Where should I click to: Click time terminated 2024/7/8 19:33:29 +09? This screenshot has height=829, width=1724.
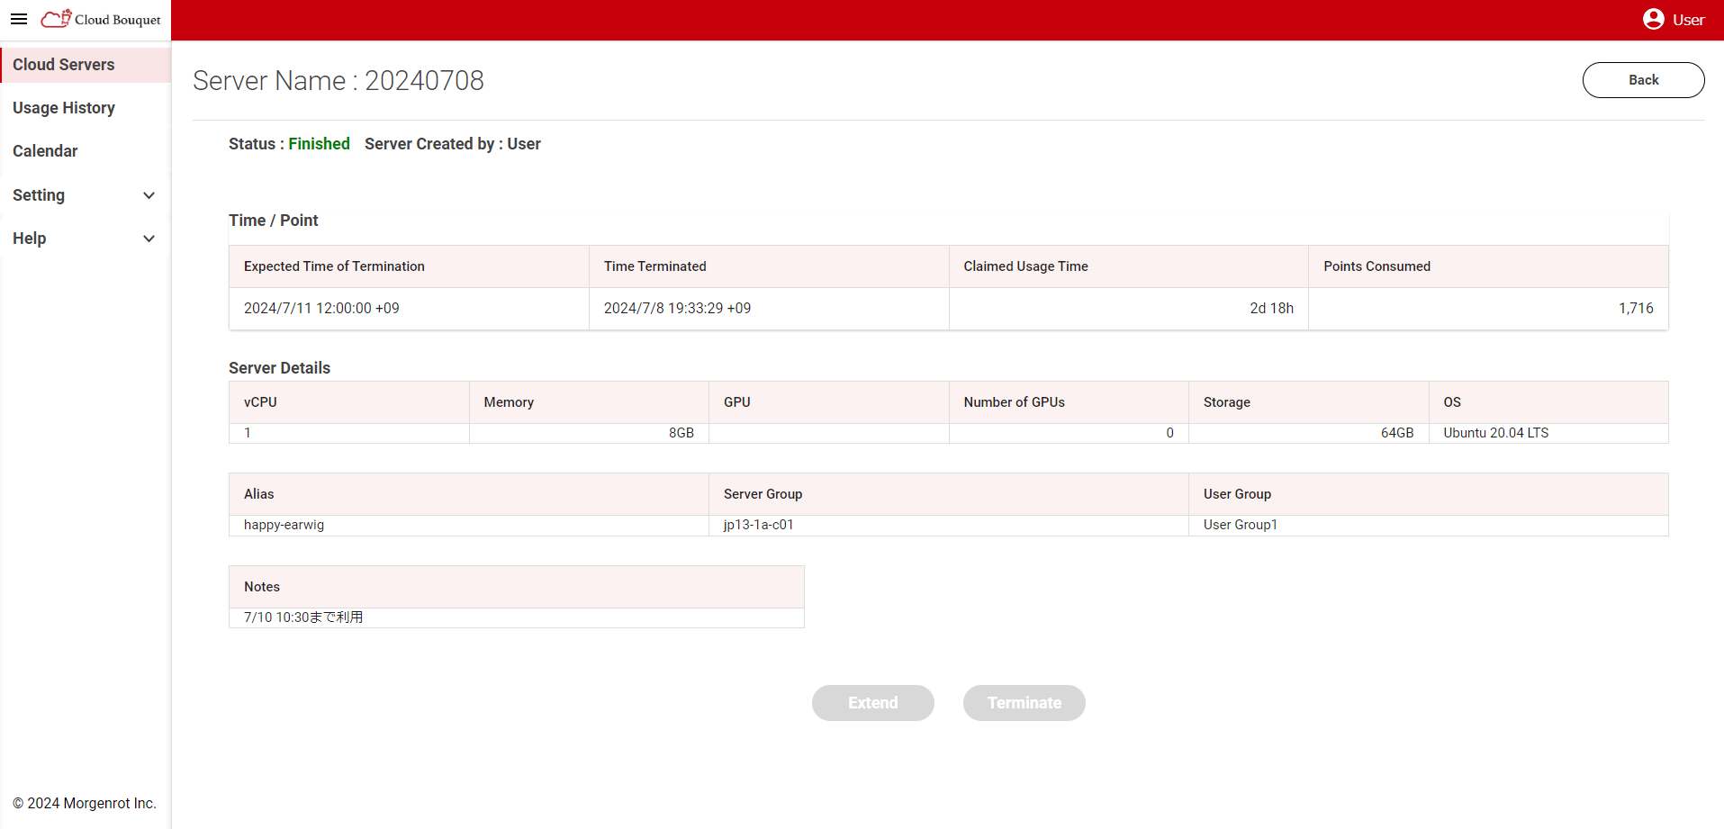[x=677, y=308]
